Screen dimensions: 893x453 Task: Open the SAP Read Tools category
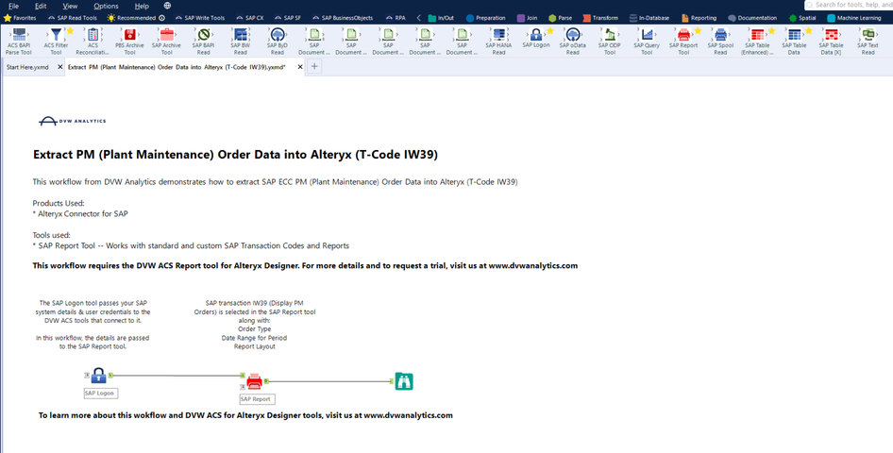tap(73, 18)
